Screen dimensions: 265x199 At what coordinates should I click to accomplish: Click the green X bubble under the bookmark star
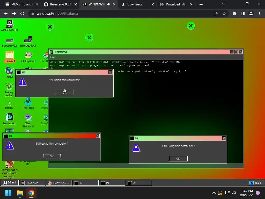pos(191,26)
